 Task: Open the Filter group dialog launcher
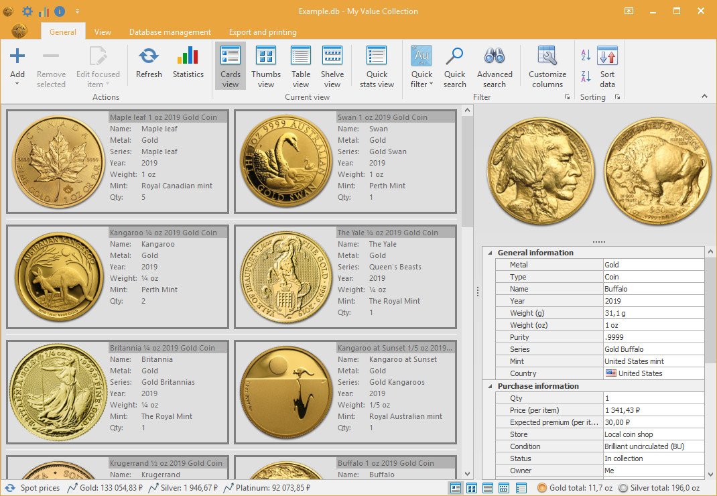click(567, 97)
